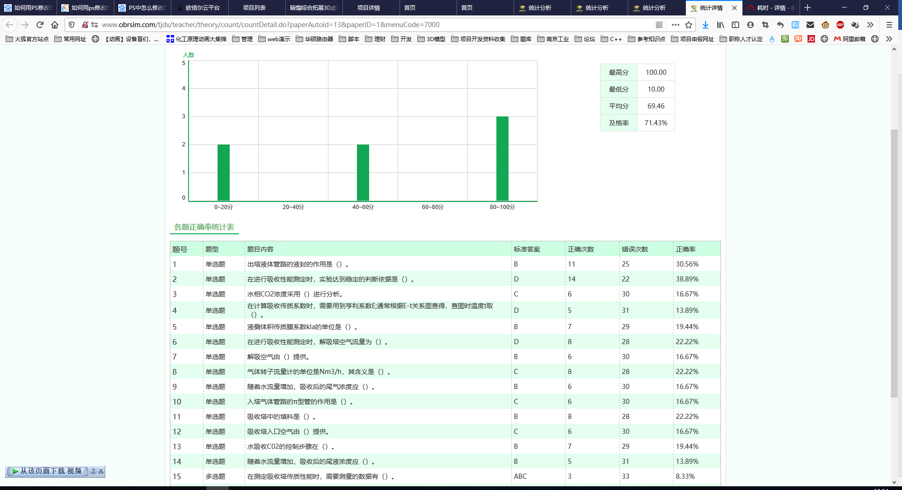Image resolution: width=902 pixels, height=490 pixels.
Task: Click the undo closed tab arrow
Action: (x=780, y=25)
